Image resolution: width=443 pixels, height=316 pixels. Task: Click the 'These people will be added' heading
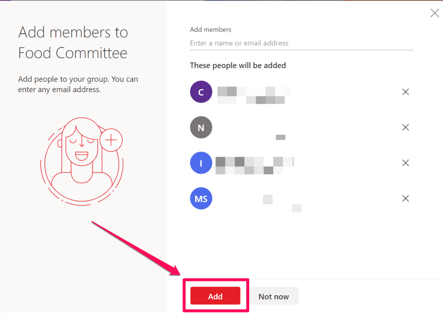(x=238, y=66)
